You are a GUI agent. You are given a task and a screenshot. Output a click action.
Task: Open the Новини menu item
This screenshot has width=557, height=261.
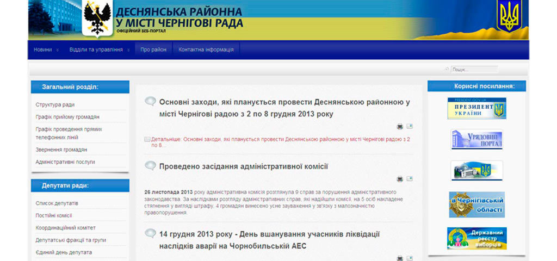pos(42,49)
